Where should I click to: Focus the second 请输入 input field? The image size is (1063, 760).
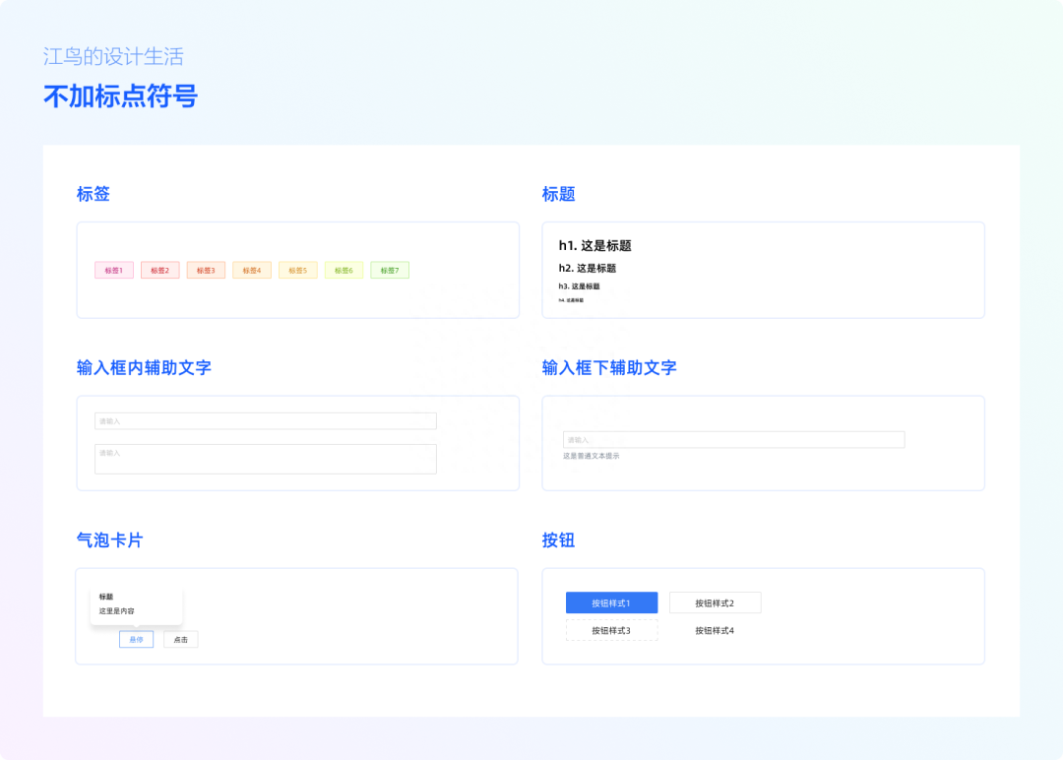[x=265, y=459]
